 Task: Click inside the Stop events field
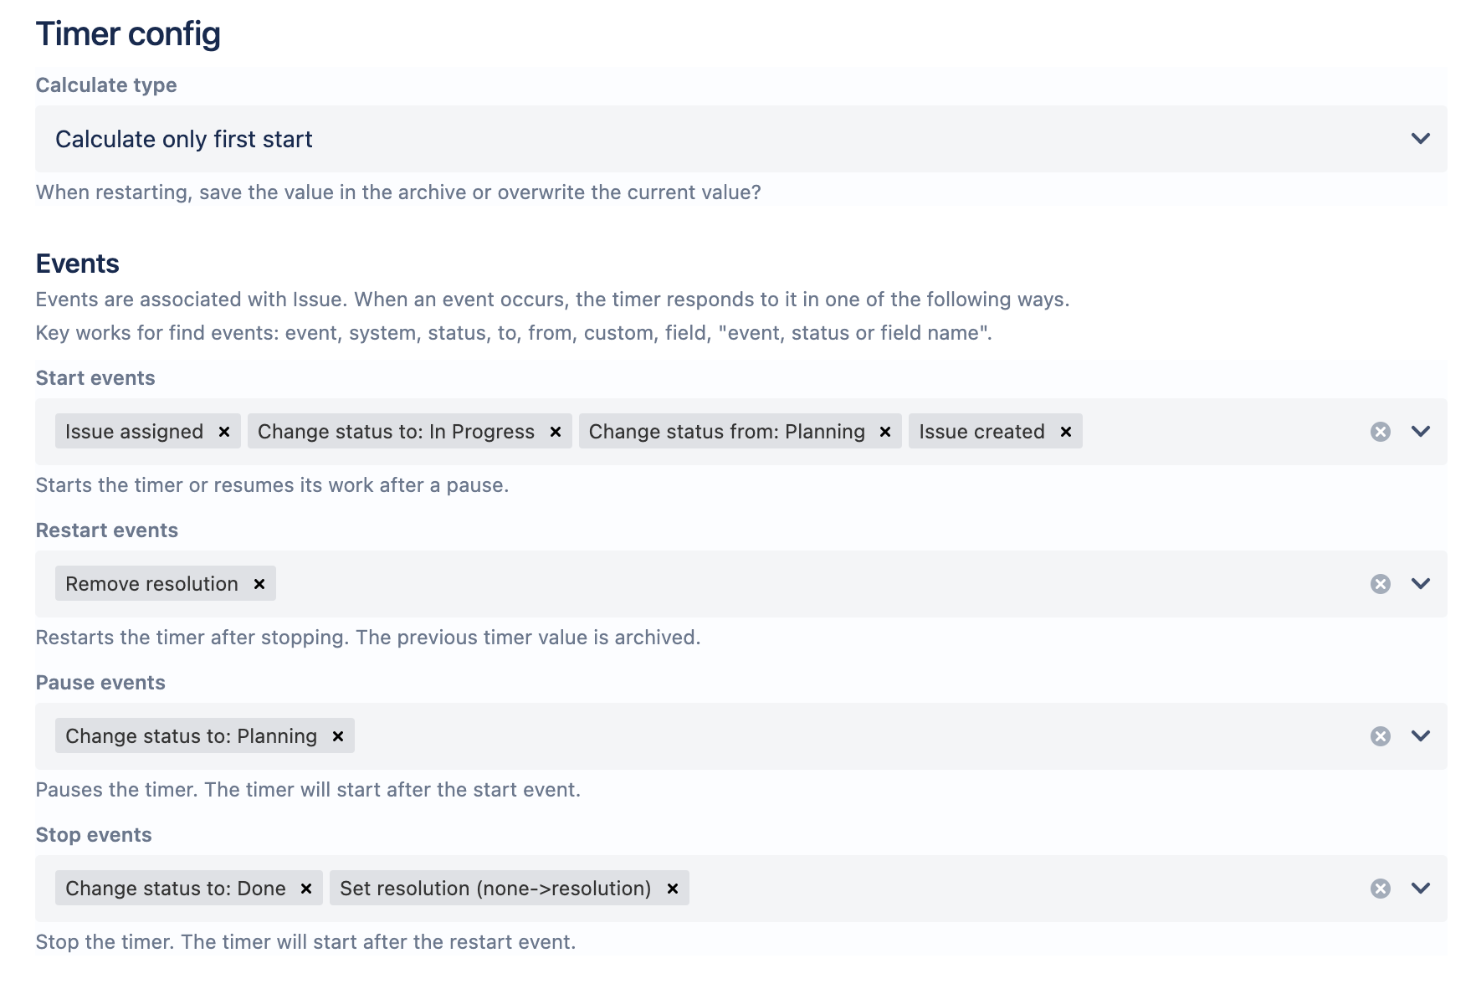[x=741, y=889]
